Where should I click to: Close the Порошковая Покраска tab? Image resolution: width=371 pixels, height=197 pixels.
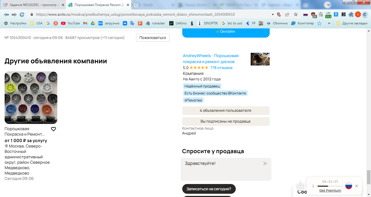128,5
